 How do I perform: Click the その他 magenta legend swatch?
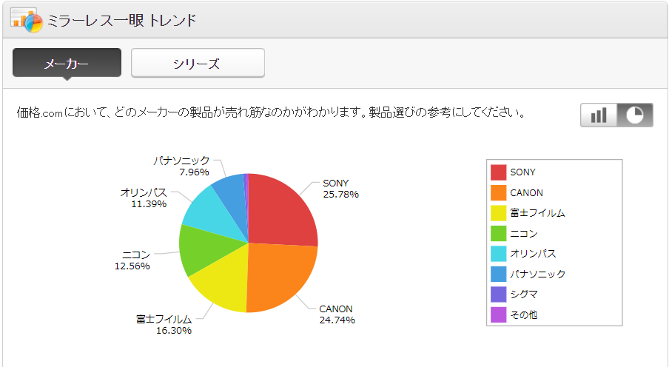point(498,315)
